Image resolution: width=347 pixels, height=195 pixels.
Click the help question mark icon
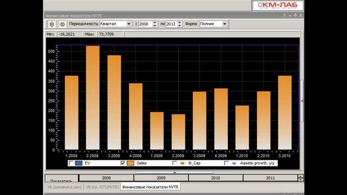coord(284,15)
